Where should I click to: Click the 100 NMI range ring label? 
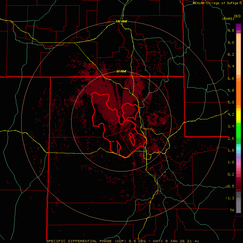121,21
